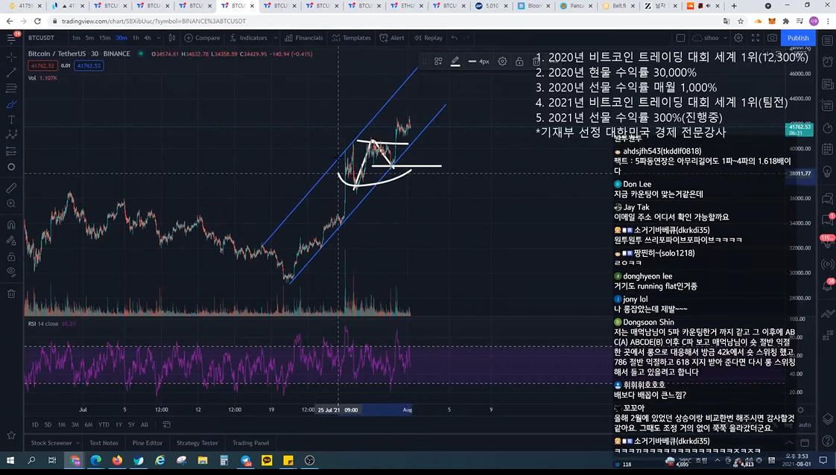Undo the last chart action
This screenshot has height=475, width=836.
tap(455, 38)
